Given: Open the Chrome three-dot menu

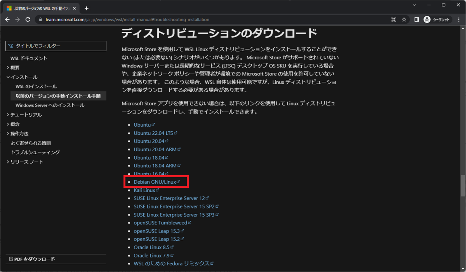Looking at the screenshot, I should [459, 19].
